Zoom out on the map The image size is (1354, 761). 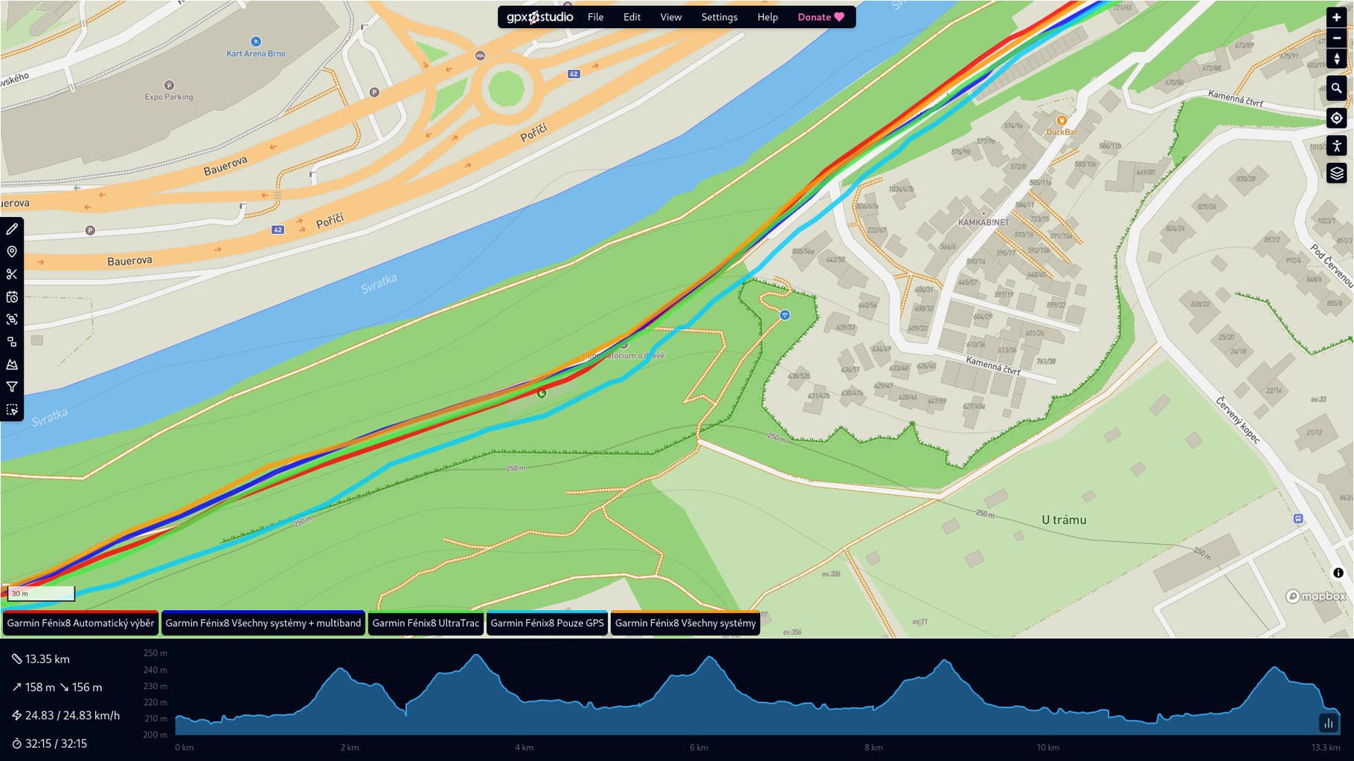click(1337, 38)
